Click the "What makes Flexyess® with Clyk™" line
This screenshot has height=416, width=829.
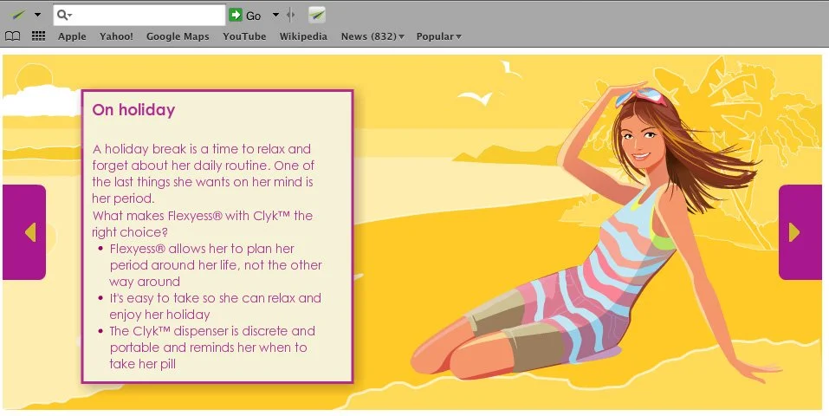click(x=203, y=216)
